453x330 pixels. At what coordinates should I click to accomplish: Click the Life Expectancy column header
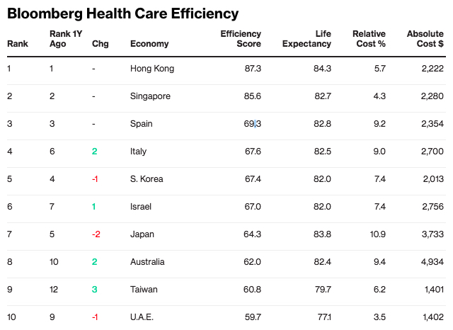click(306, 39)
